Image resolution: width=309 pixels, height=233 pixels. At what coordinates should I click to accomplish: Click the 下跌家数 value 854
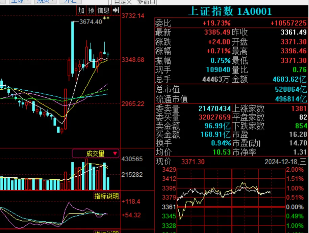[301, 126]
